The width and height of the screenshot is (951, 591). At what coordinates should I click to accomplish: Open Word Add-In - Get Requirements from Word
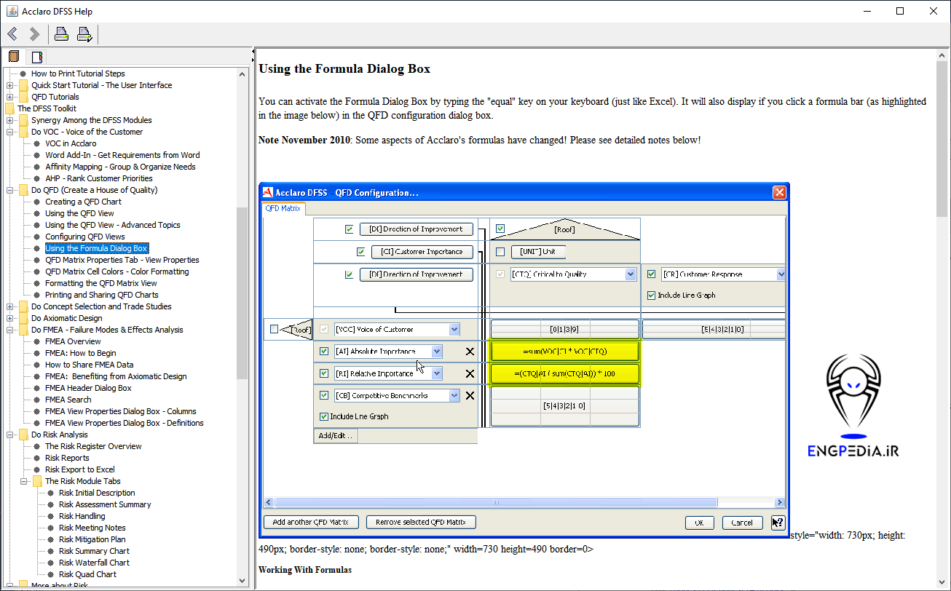(x=122, y=155)
